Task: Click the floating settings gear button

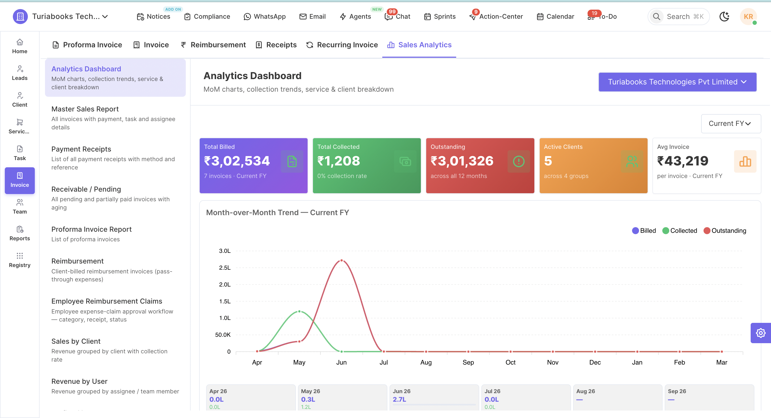Action: coord(761,332)
